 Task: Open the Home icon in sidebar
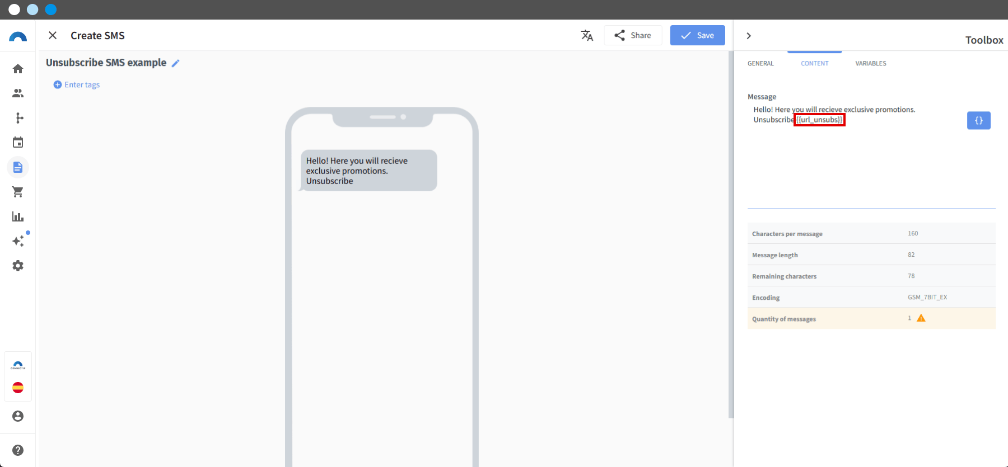tap(18, 69)
